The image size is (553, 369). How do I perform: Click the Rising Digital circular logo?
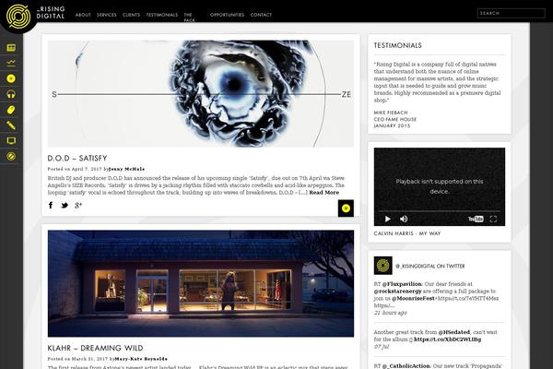(x=18, y=17)
